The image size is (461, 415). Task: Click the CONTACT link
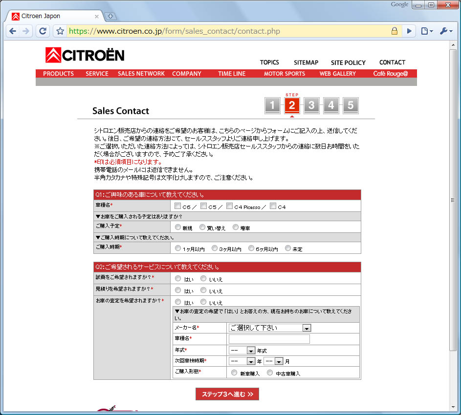pyautogui.click(x=392, y=62)
